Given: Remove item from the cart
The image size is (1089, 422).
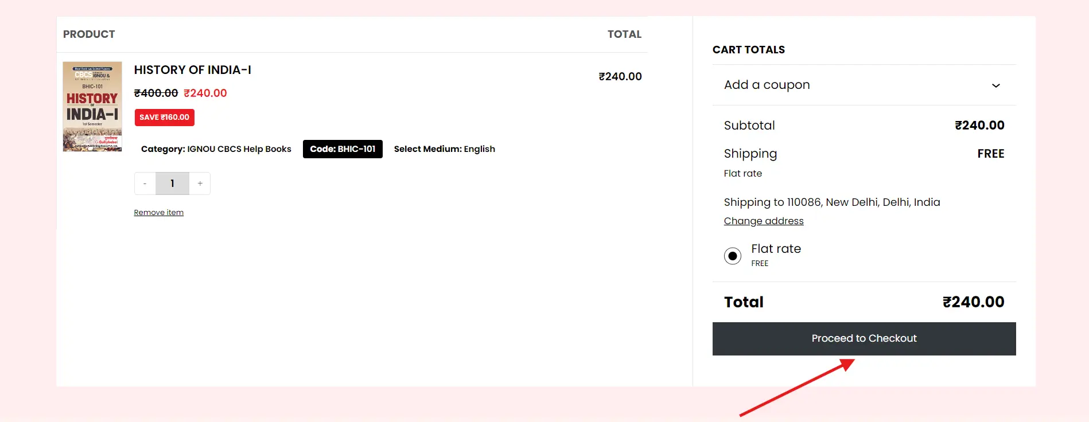Looking at the screenshot, I should pos(159,213).
